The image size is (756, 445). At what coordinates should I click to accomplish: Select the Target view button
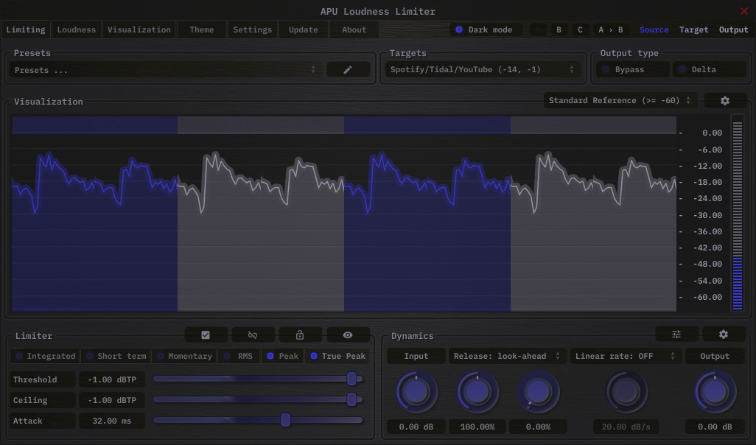pos(693,29)
